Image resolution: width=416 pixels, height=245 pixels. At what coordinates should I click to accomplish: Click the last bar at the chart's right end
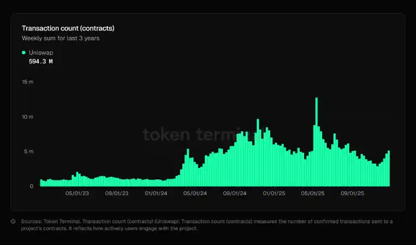[389, 169]
